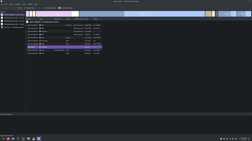Open Firefox from the taskbar
252x141 pixels.
[x=8, y=139]
